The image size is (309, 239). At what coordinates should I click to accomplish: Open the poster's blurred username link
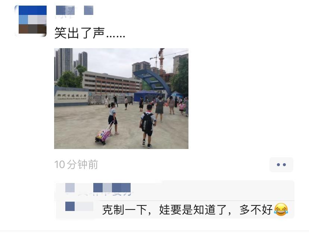click(75, 12)
